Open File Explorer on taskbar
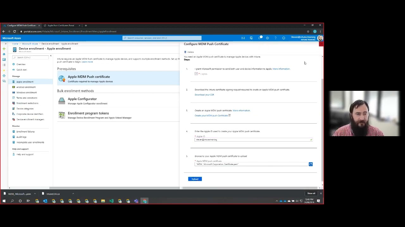The height and width of the screenshot is (227, 405). (x=103, y=201)
